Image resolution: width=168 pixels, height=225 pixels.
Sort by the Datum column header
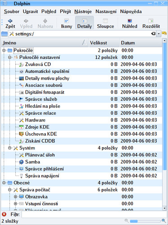(141, 43)
